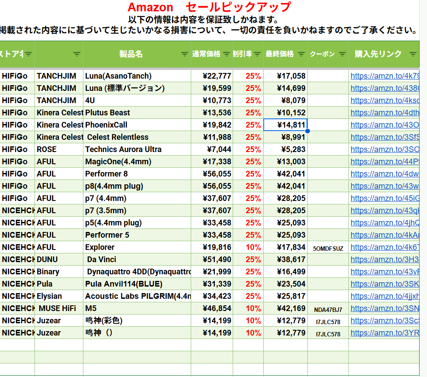Open Amazon link for MagicOne(4.4mm)
The width and height of the screenshot is (427, 377).
click(x=385, y=162)
